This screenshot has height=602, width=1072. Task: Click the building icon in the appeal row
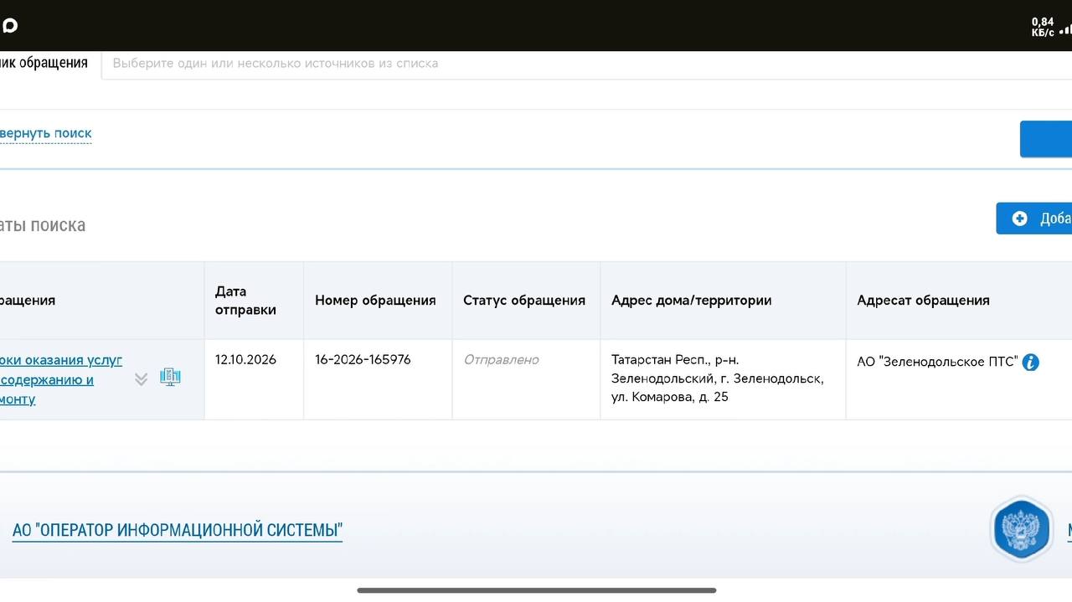point(170,377)
